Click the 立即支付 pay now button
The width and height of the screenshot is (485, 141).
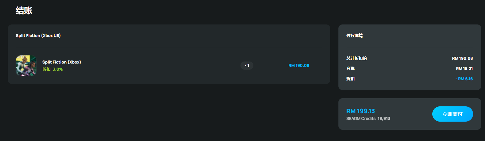[x=452, y=114]
